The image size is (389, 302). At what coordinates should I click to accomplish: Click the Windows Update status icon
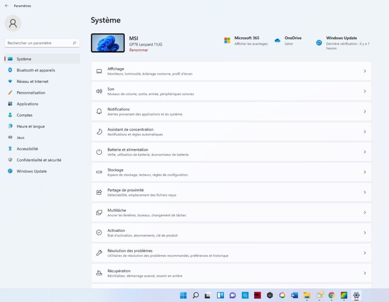(318, 42)
